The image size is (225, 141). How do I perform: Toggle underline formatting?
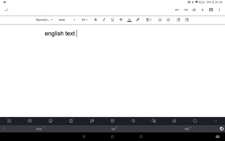tap(112, 20)
